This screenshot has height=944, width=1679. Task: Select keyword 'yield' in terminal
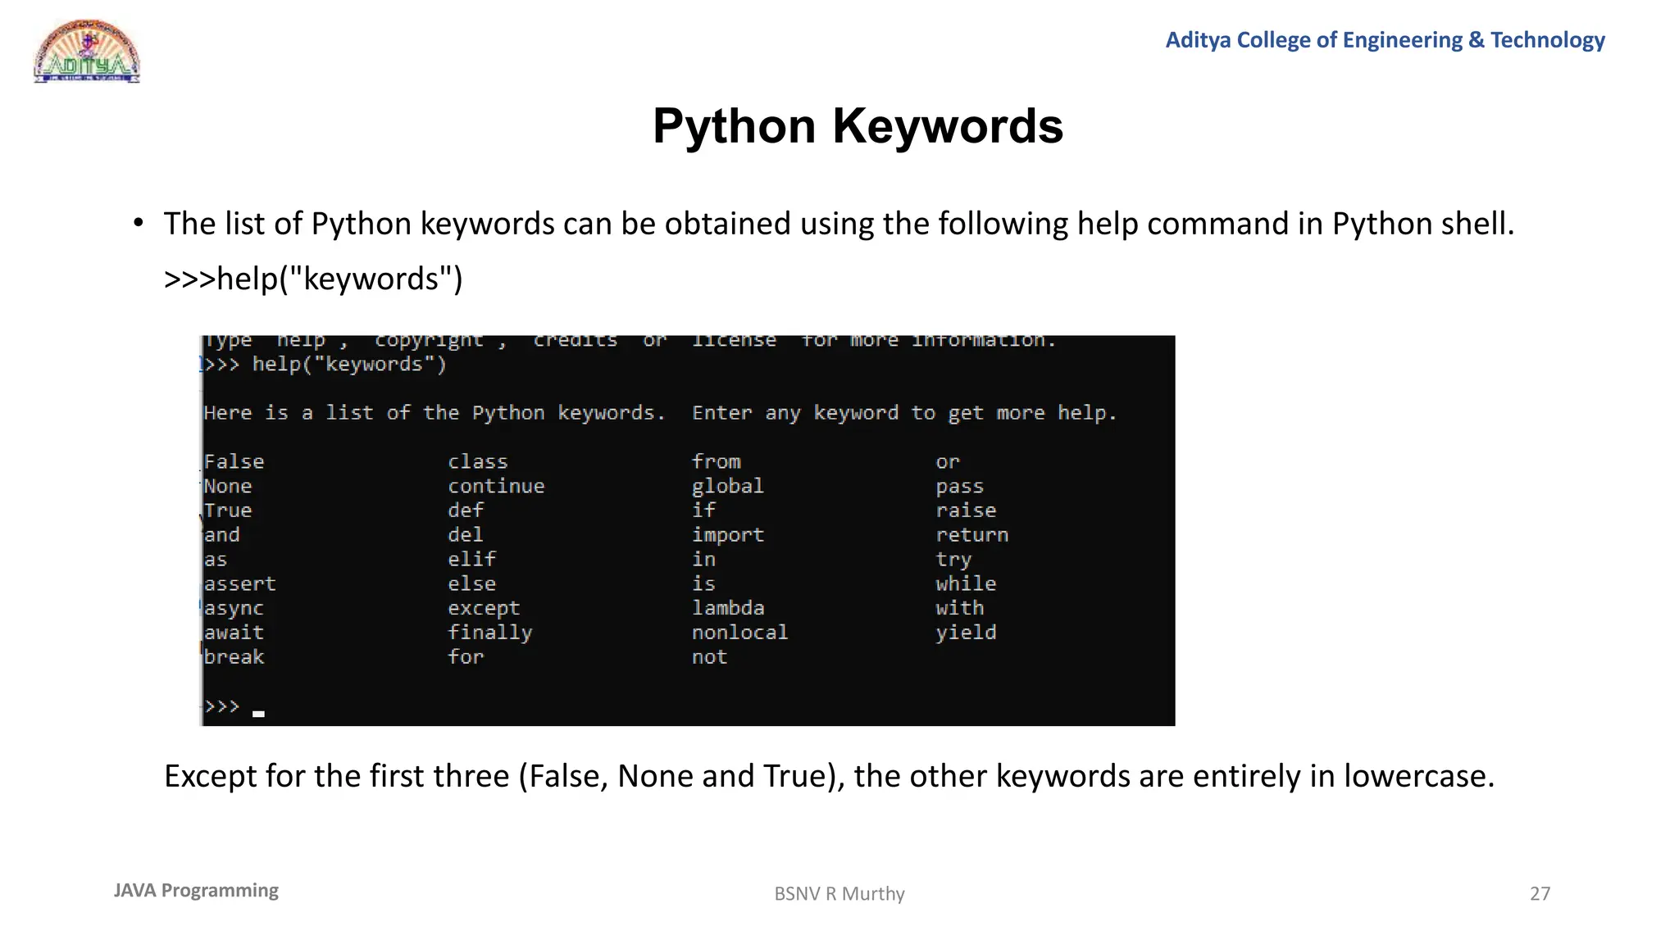click(x=967, y=633)
